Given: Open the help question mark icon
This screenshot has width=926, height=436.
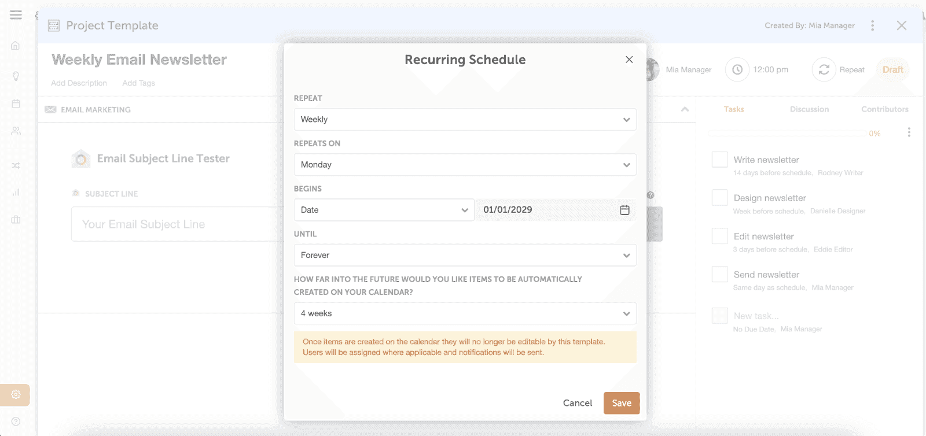Looking at the screenshot, I should point(16,422).
